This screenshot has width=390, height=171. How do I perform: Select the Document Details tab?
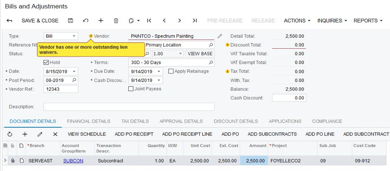click(33, 121)
